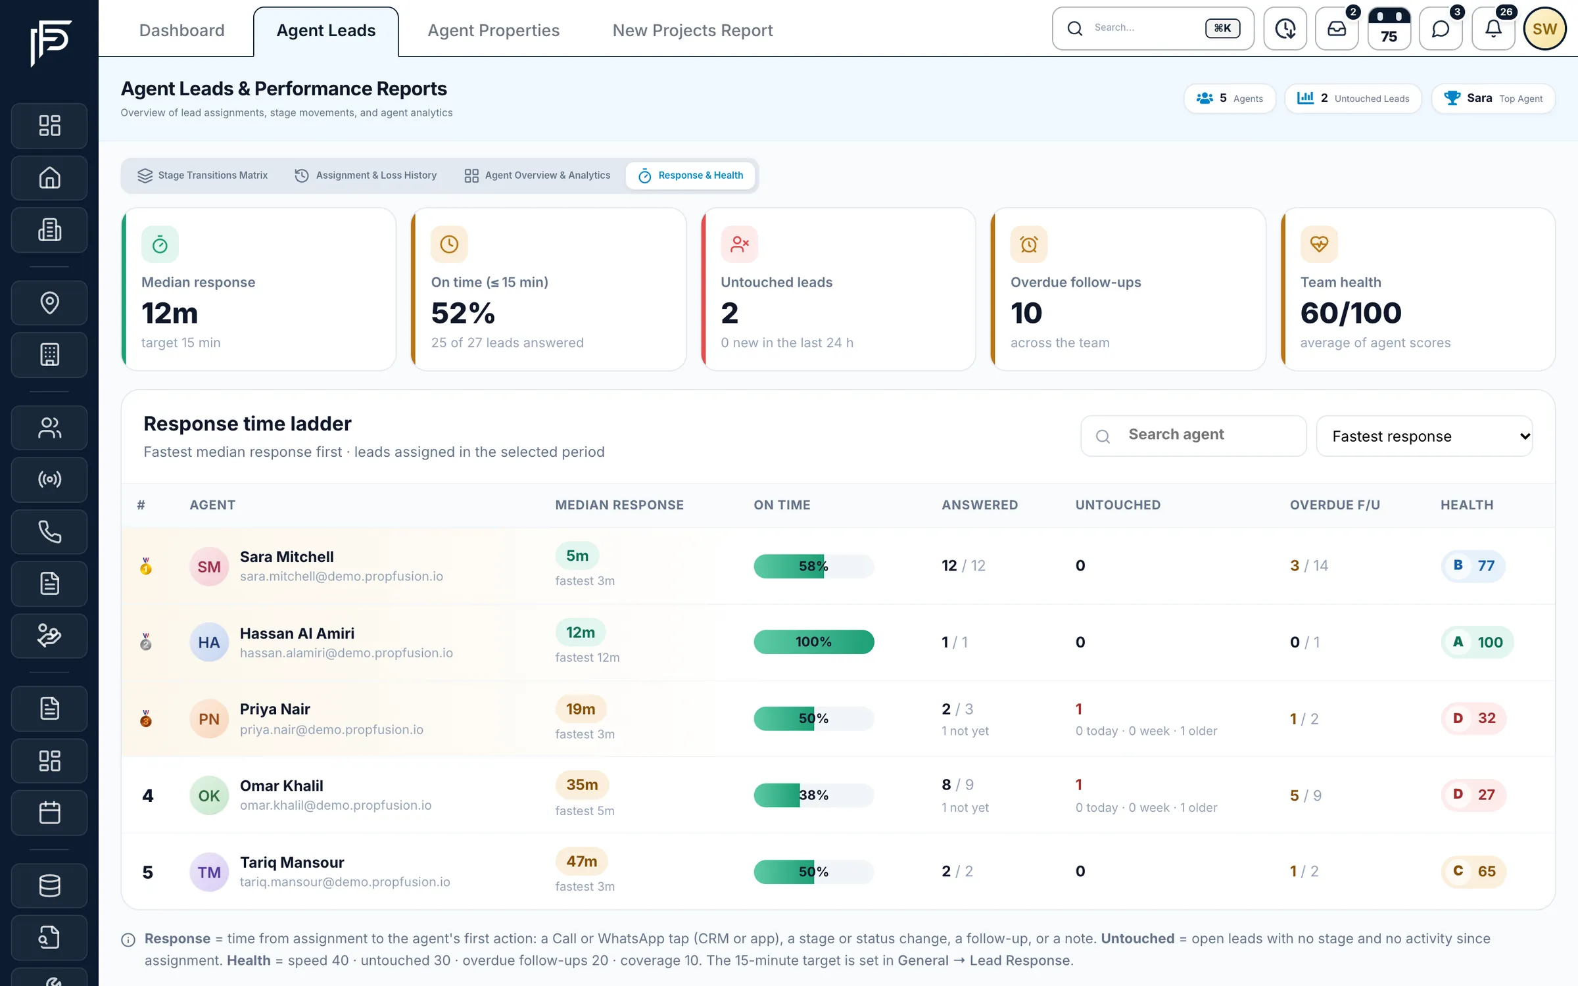Screen dimensions: 1578x986
Task: Click the Health column header
Action: (1466, 505)
